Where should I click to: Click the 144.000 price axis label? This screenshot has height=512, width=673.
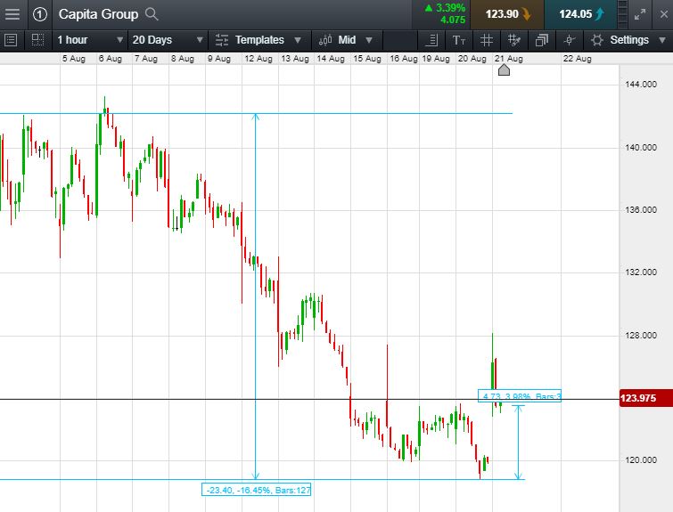coord(641,85)
